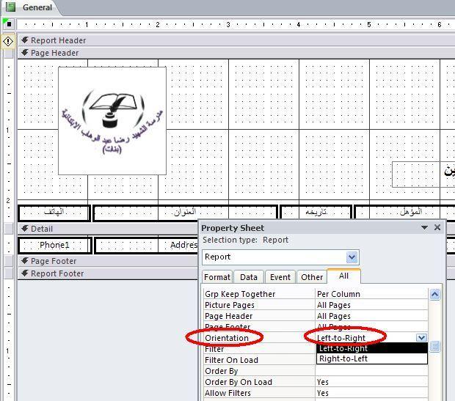
Task: Choose Left-to-Right in Orientation list
Action: point(372,348)
